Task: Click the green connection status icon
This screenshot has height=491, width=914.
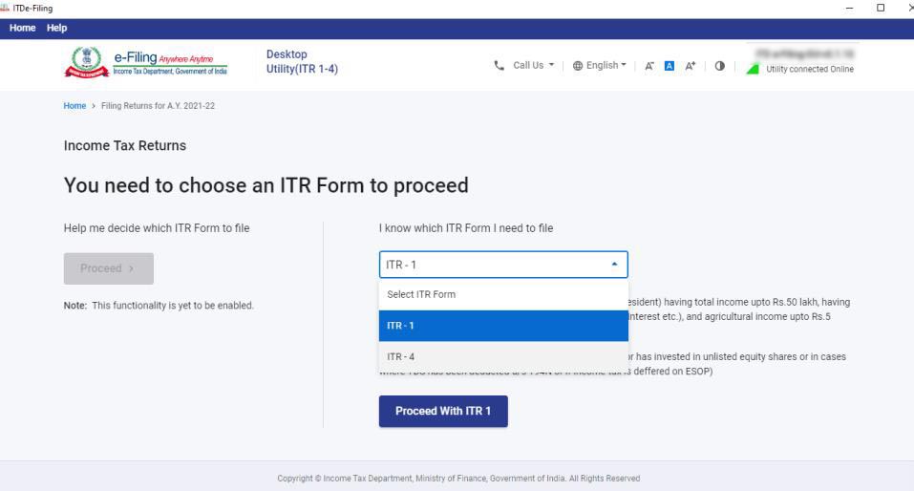Action: 752,68
